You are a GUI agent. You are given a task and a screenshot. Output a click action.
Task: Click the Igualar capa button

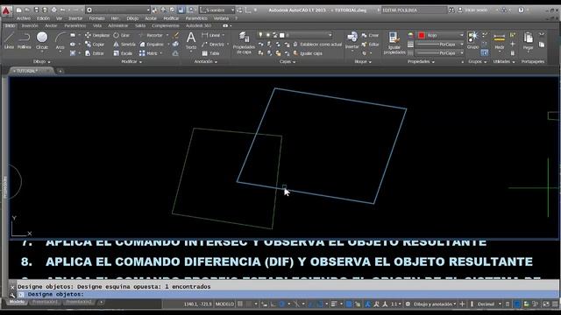coord(308,53)
